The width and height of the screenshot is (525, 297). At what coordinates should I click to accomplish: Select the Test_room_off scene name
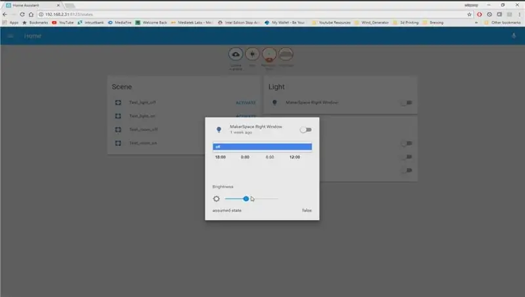pos(143,129)
